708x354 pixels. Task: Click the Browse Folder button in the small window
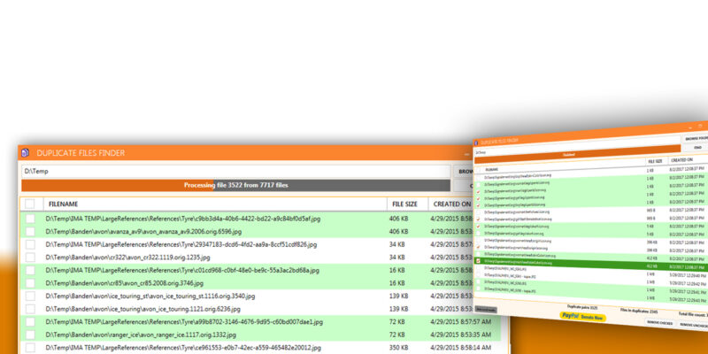pos(696,139)
